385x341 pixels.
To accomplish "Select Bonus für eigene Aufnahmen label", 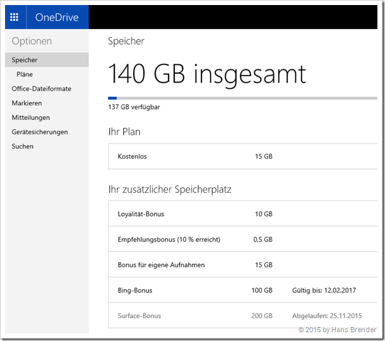I will click(x=162, y=265).
